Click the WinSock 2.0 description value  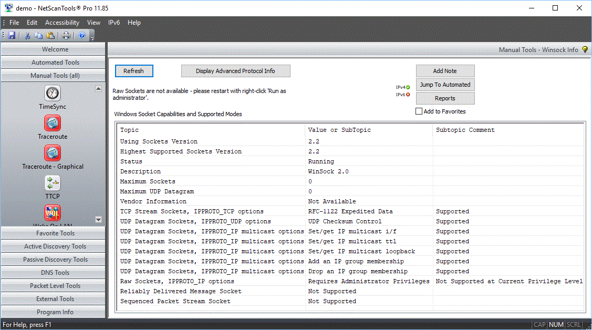pyautogui.click(x=328, y=171)
